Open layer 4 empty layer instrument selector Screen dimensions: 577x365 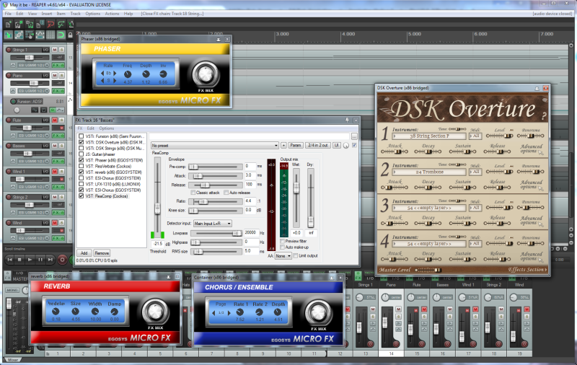429,244
